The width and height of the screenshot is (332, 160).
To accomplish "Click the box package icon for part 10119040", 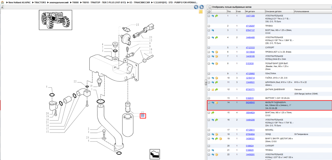I will 216,52.
